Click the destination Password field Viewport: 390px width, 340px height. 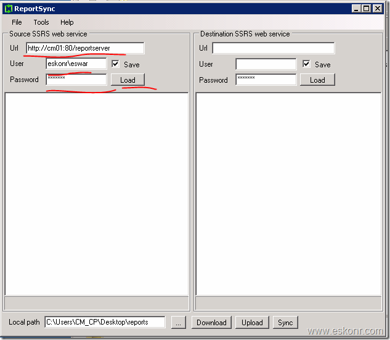[266, 80]
